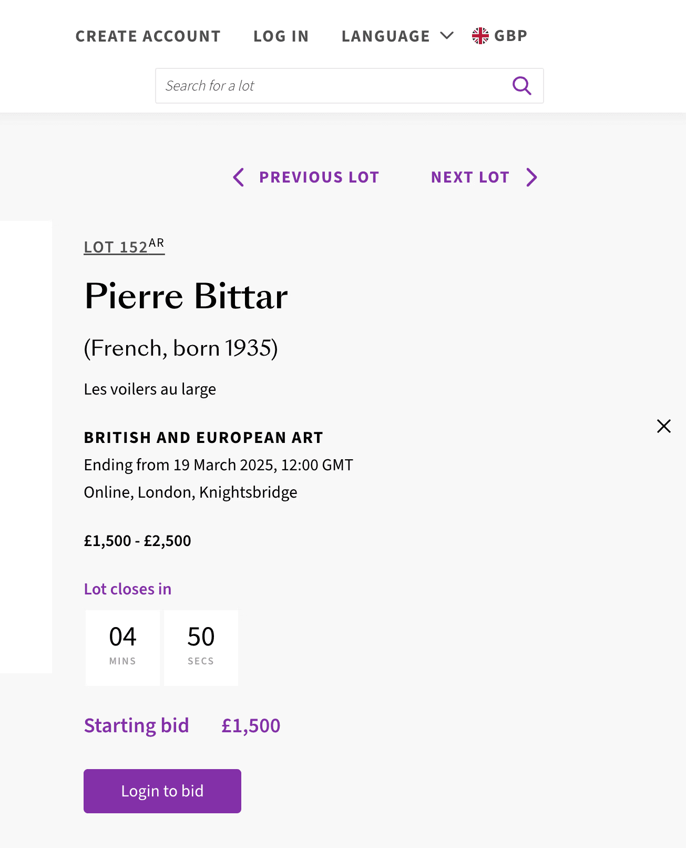Go to Previous Lot
The height and width of the screenshot is (848, 686).
pos(319,177)
